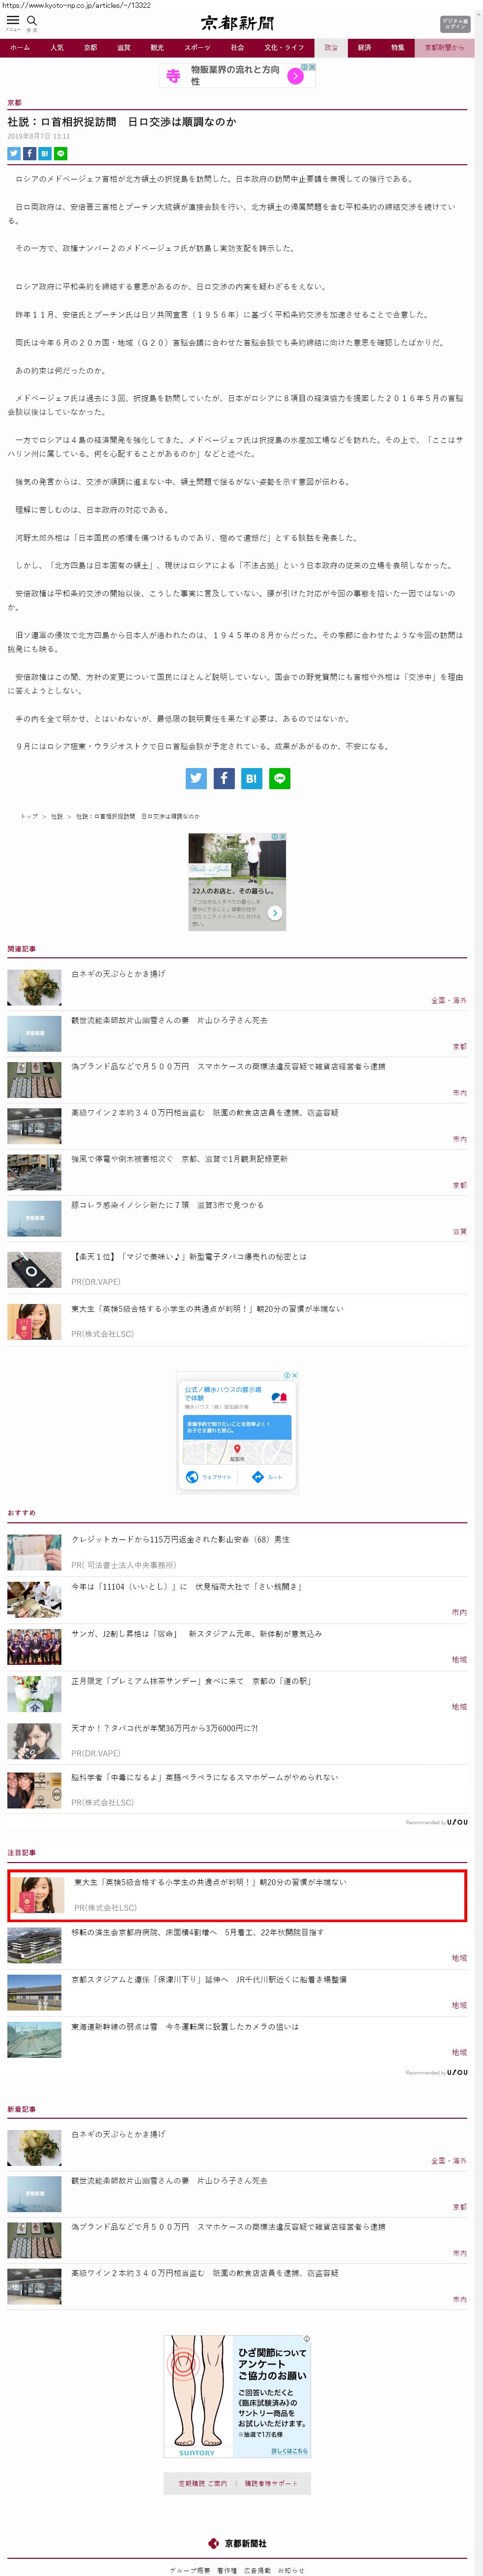
Task: Click the 社説 breadcrumb link
Action: (57, 816)
